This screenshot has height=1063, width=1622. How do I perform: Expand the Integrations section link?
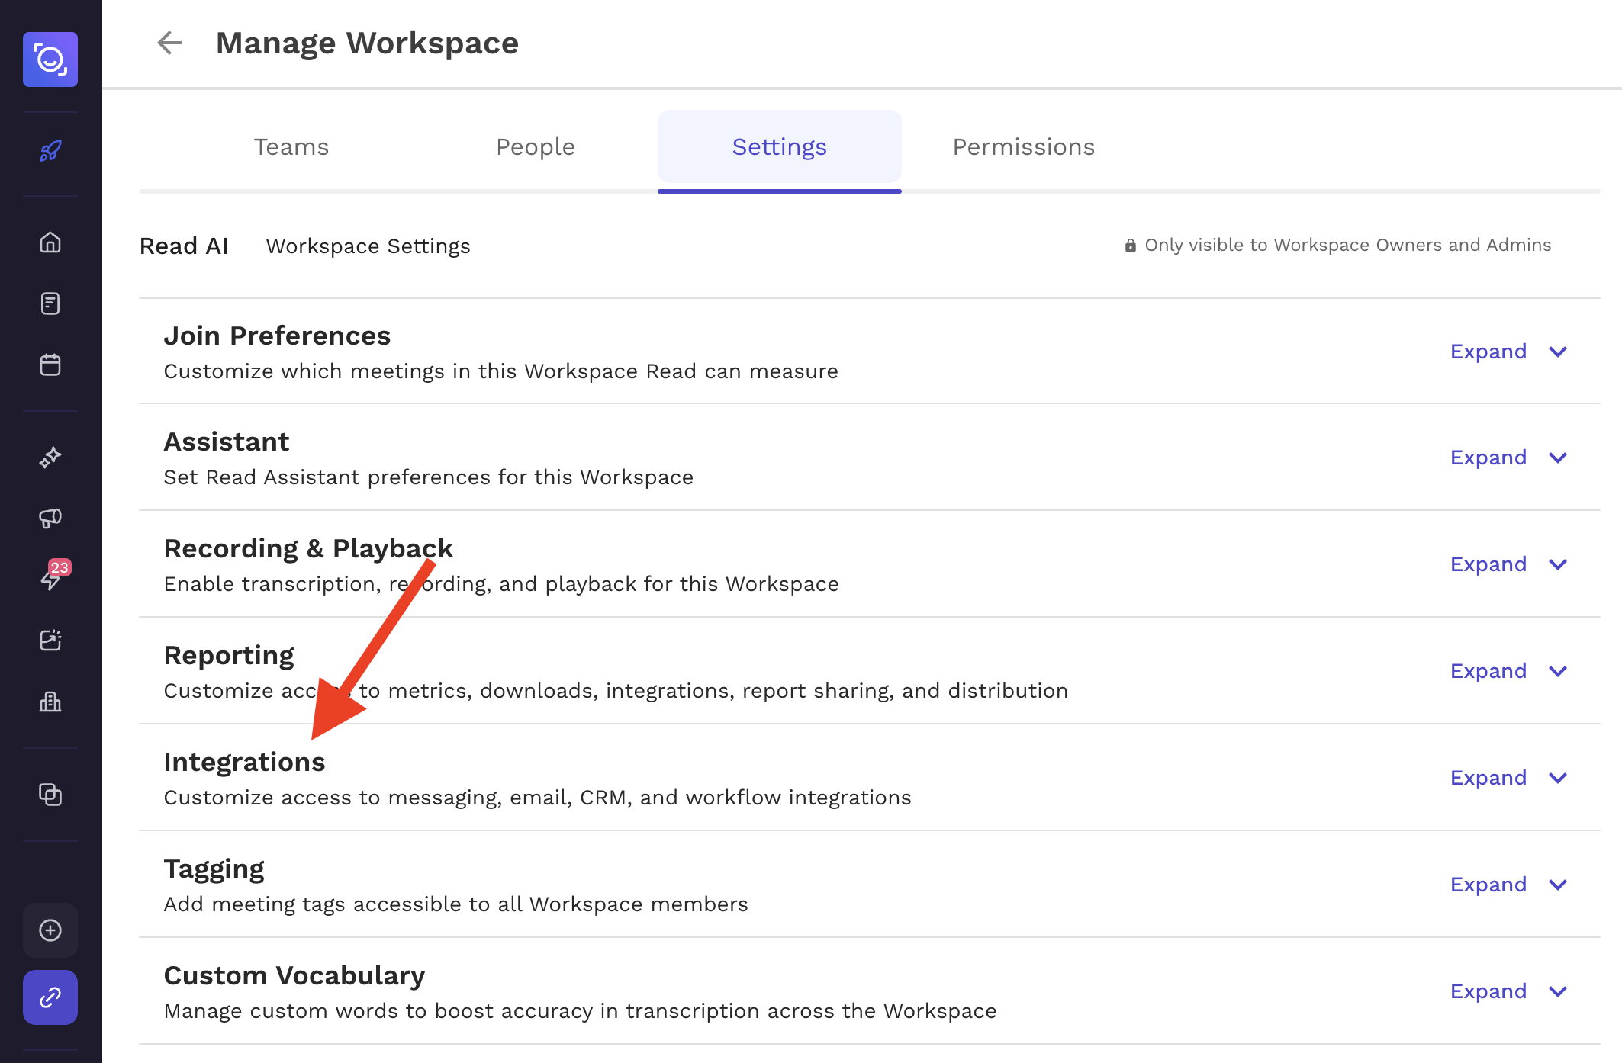[x=1488, y=778]
